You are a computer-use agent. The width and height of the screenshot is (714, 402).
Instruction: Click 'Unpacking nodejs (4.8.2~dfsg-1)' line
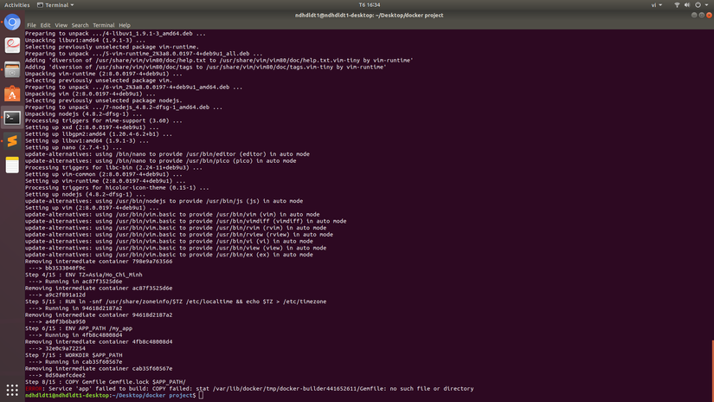pyautogui.click(x=83, y=114)
